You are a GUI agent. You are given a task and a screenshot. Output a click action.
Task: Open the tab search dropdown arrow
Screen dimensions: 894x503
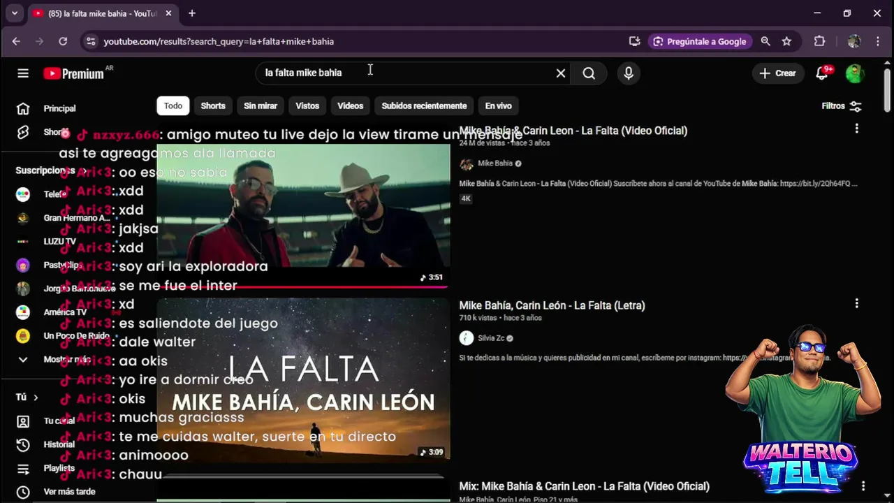tap(15, 13)
